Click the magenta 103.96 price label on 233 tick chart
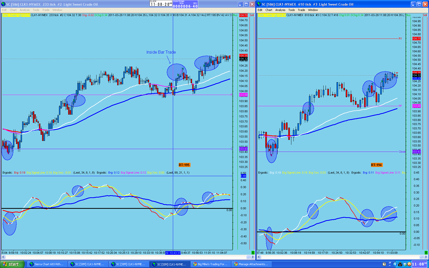This screenshot has width=429, height=268. 243,95
